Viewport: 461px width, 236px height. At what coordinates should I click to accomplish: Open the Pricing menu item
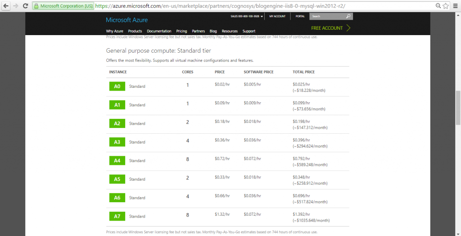pos(181,31)
